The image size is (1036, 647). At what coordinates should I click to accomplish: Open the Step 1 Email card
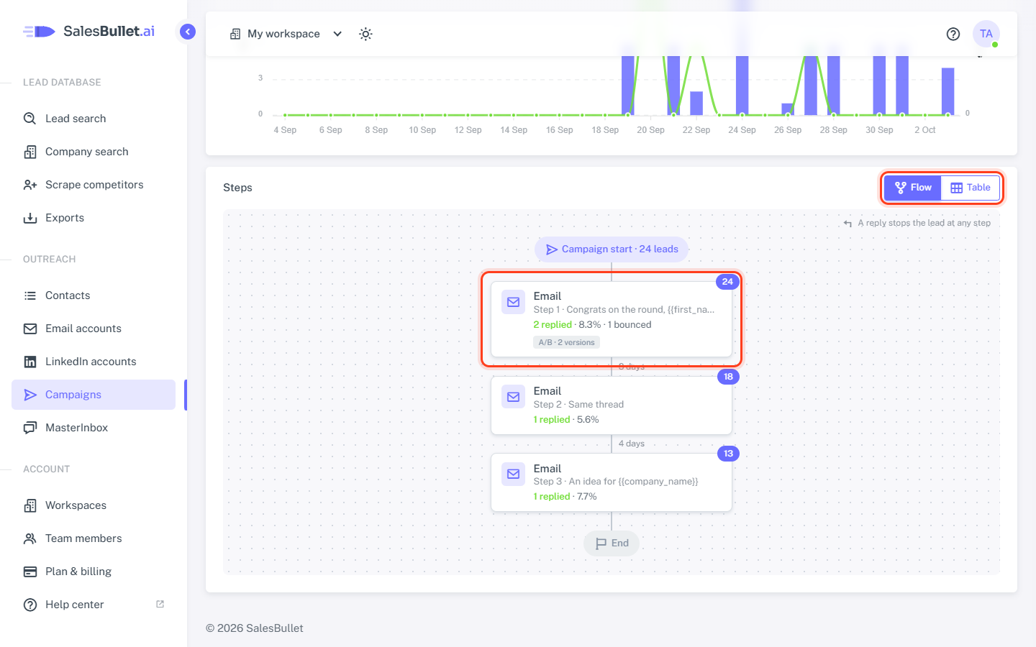coord(612,319)
